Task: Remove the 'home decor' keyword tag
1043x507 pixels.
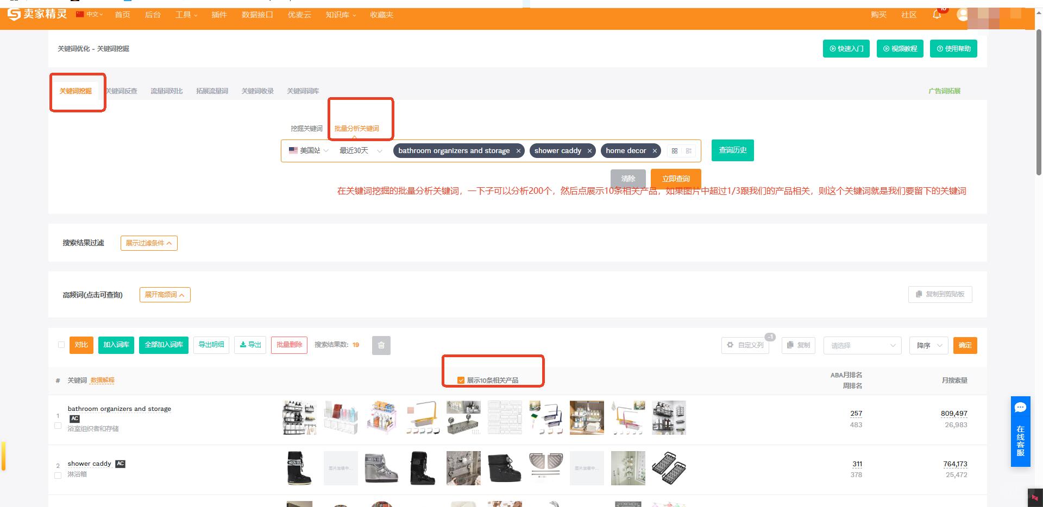Action: click(655, 151)
